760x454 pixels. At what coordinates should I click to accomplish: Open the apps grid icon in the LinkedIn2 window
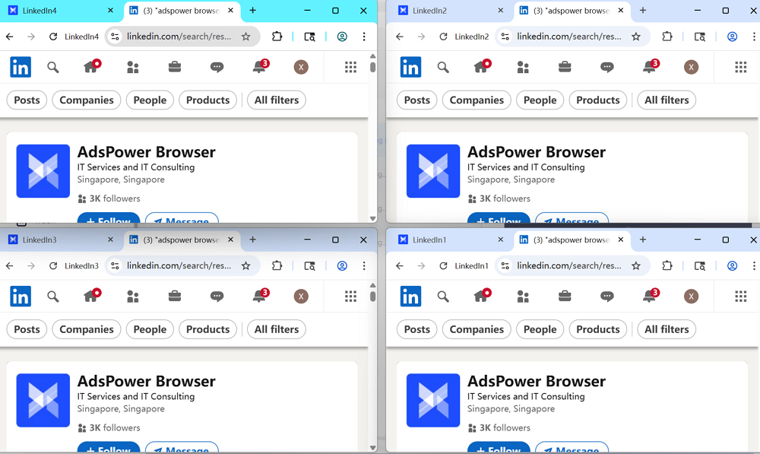click(x=740, y=67)
